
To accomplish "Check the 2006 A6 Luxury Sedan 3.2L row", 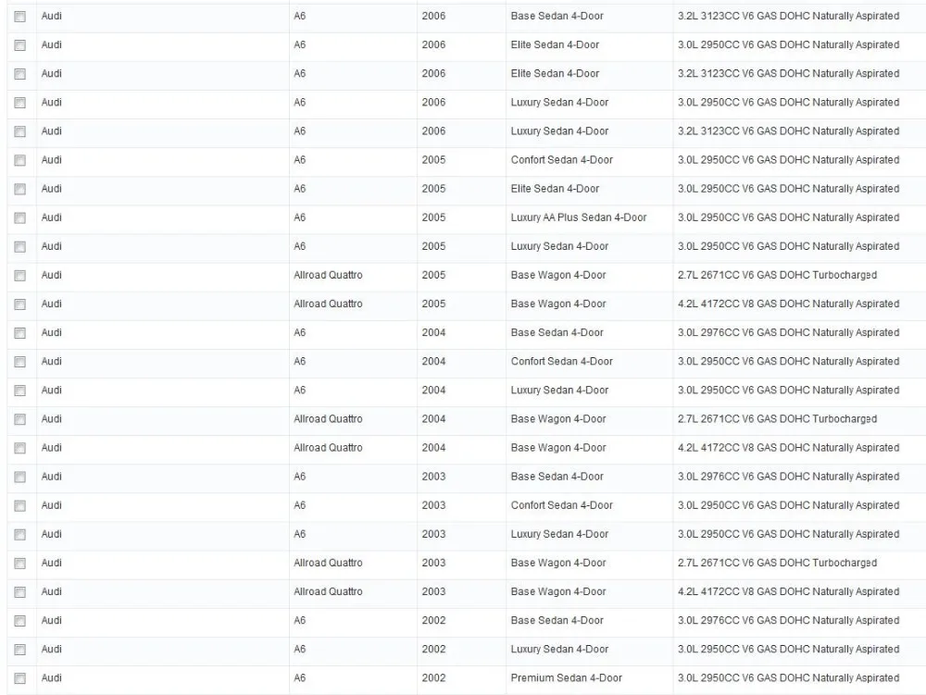I will point(20,131).
